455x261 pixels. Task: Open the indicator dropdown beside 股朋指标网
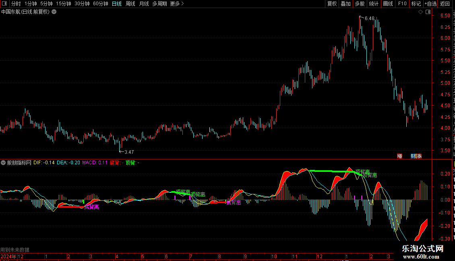3,163
